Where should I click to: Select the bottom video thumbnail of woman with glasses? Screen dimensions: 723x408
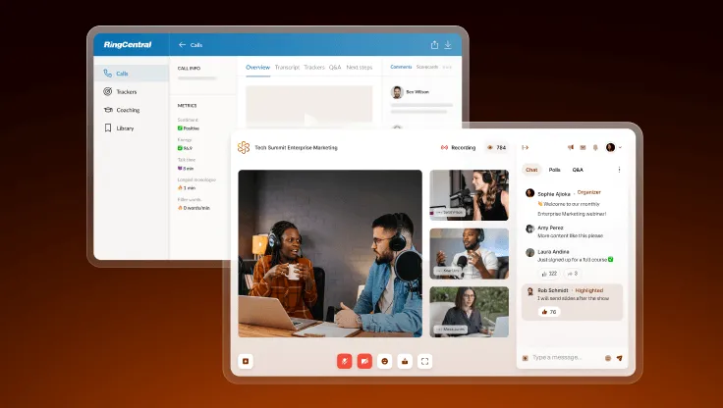click(x=470, y=312)
